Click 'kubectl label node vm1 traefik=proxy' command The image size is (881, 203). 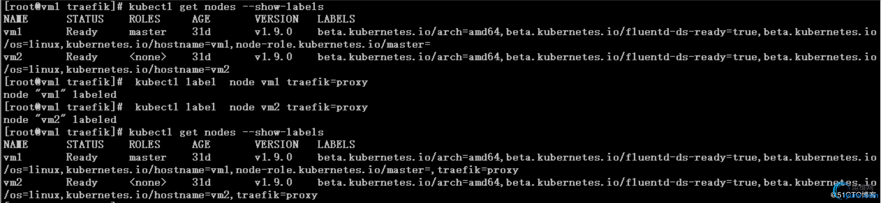(x=251, y=82)
